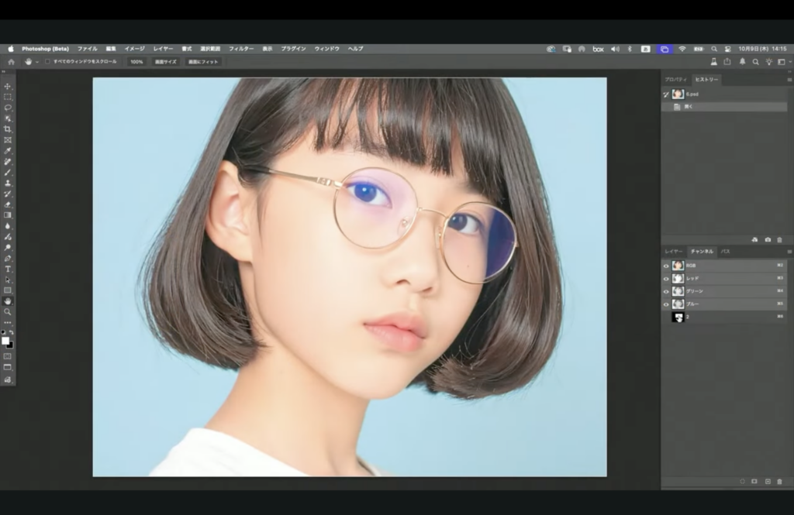Image resolution: width=794 pixels, height=515 pixels.
Task: Select the Eraser tool
Action: (8, 204)
